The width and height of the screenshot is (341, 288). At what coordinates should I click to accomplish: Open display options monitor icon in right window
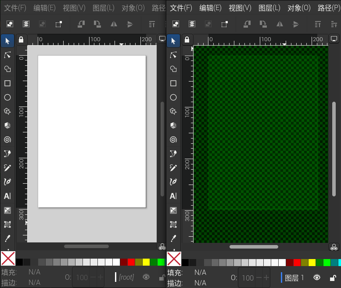(x=334, y=39)
